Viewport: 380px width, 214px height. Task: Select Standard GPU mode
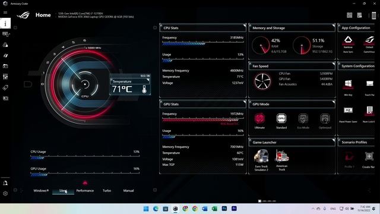click(x=281, y=121)
